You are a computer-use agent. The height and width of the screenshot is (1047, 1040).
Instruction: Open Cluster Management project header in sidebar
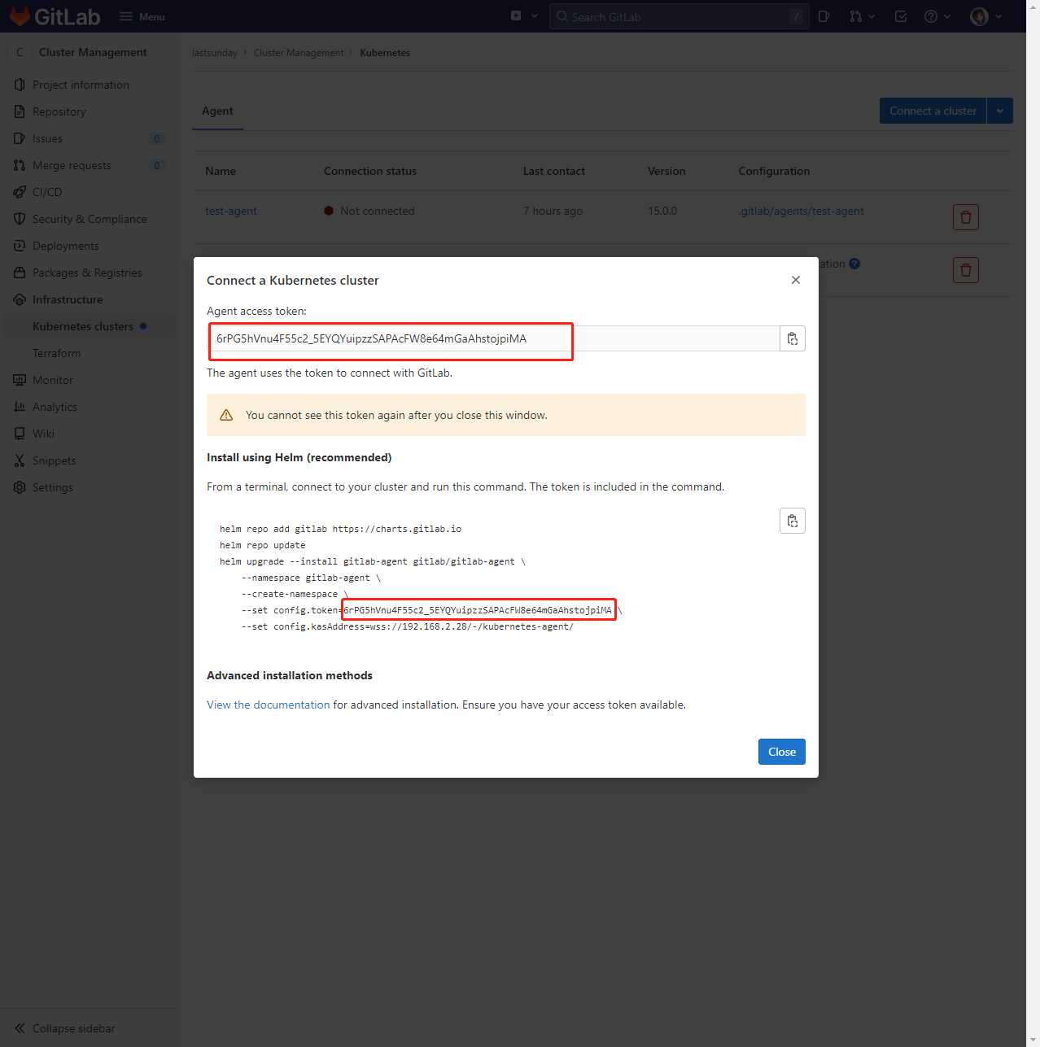tap(90, 52)
